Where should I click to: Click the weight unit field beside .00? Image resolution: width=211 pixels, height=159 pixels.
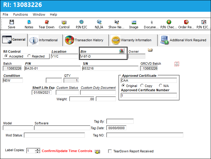[106, 99]
